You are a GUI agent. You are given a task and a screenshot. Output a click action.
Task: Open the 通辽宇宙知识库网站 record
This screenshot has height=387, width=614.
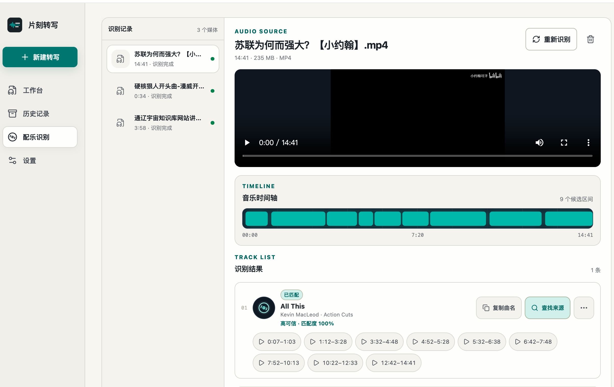(163, 123)
